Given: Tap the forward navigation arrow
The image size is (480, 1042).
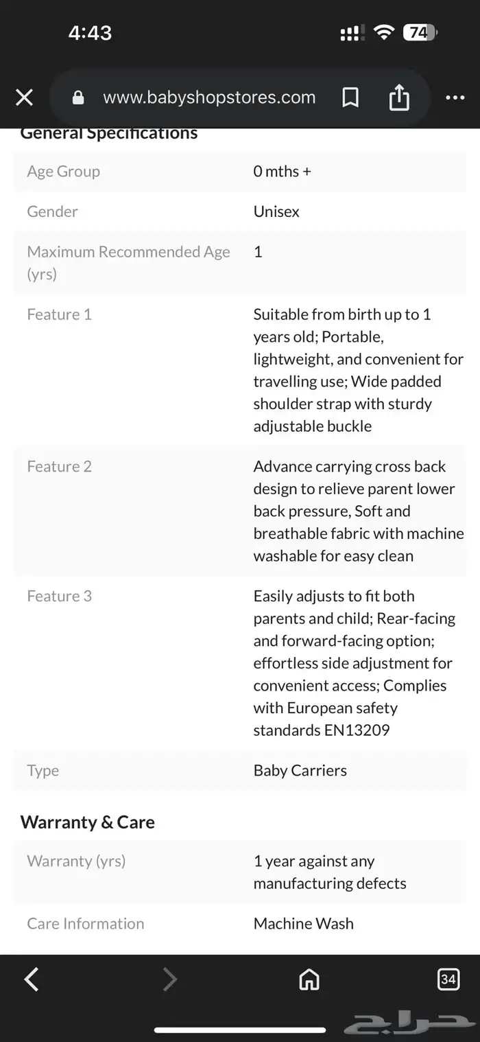Looking at the screenshot, I should coord(170,979).
